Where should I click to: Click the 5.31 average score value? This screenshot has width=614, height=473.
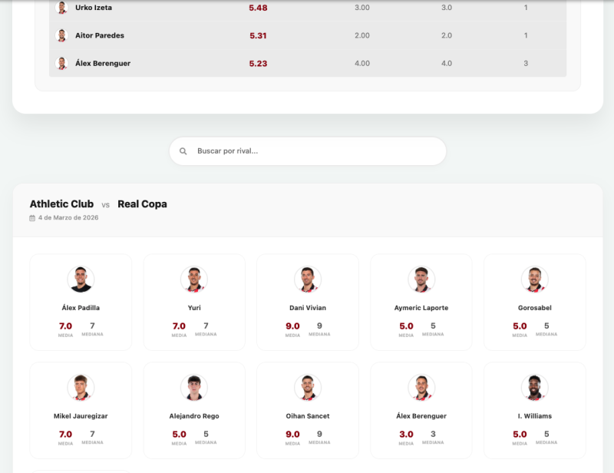258,35
